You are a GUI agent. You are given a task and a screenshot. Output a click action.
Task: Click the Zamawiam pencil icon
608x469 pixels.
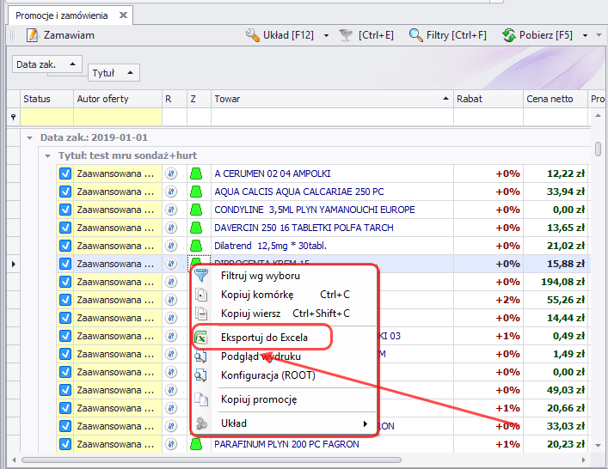(x=32, y=35)
